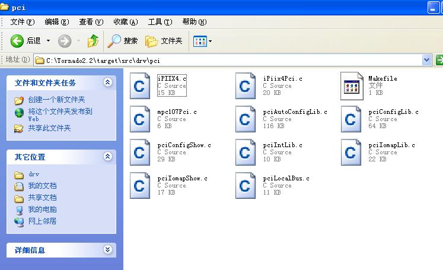Click 共享此文件夹 link
Image resolution: width=443 pixels, height=270 pixels.
[x=49, y=128]
